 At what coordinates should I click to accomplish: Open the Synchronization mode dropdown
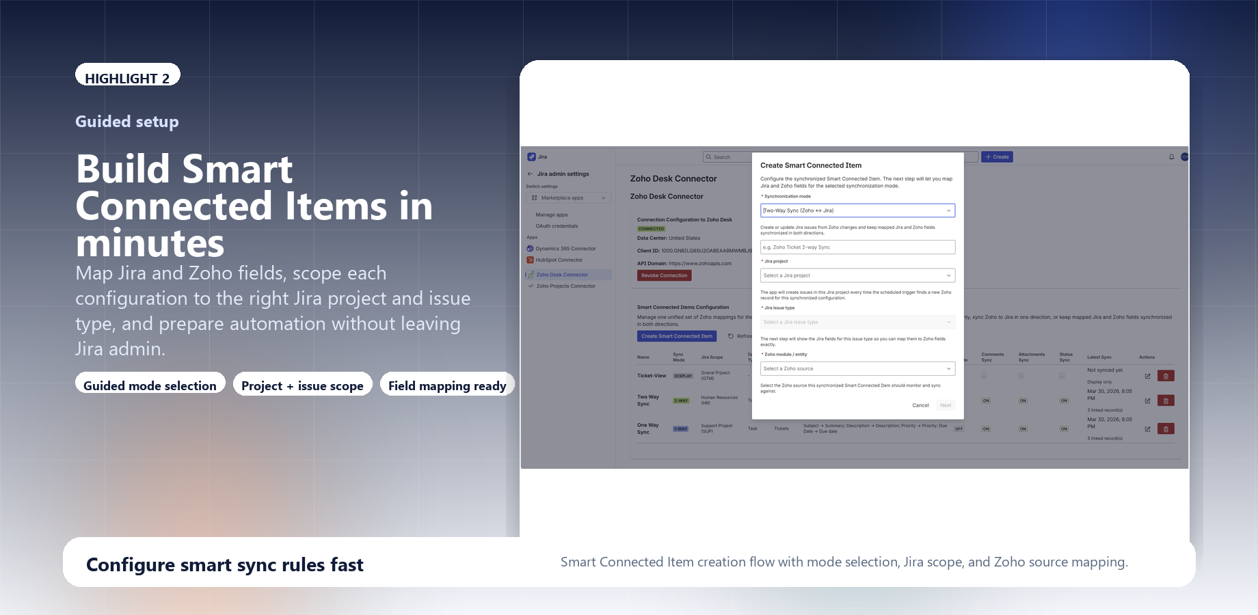coord(857,210)
